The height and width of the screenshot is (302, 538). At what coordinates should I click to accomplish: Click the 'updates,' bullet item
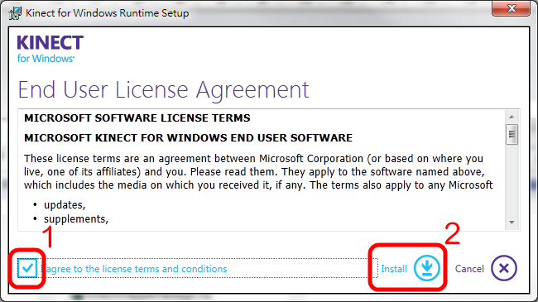pos(65,205)
